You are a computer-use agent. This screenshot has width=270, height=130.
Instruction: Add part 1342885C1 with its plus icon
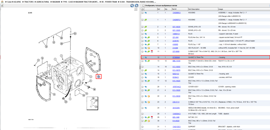[x=142, y=13]
